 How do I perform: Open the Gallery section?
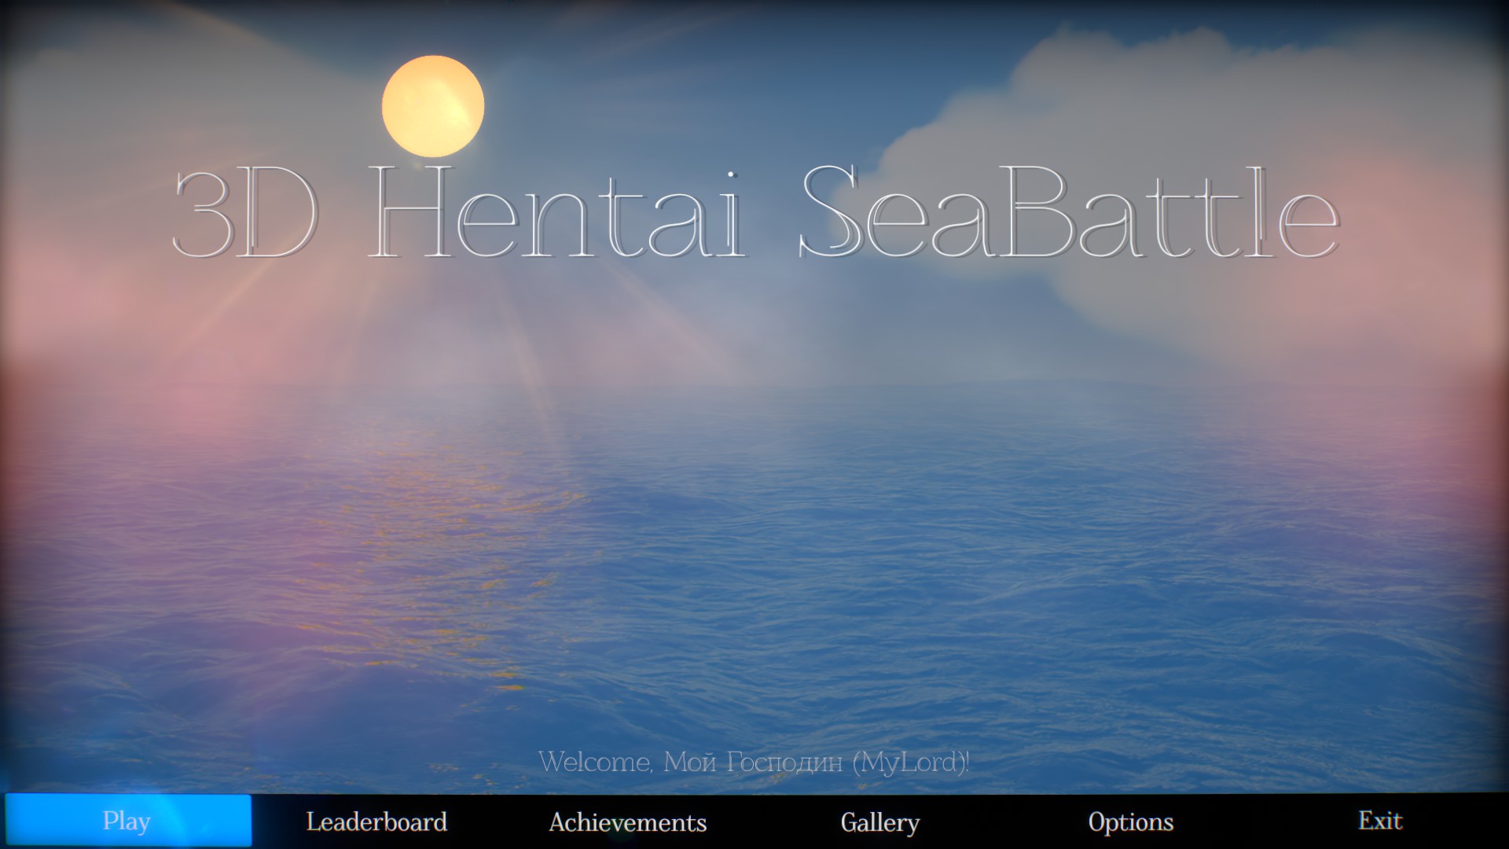pos(879,821)
